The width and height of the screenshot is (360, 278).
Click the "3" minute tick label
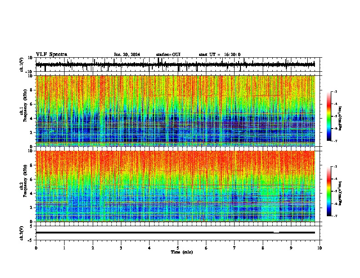click(x=121, y=248)
